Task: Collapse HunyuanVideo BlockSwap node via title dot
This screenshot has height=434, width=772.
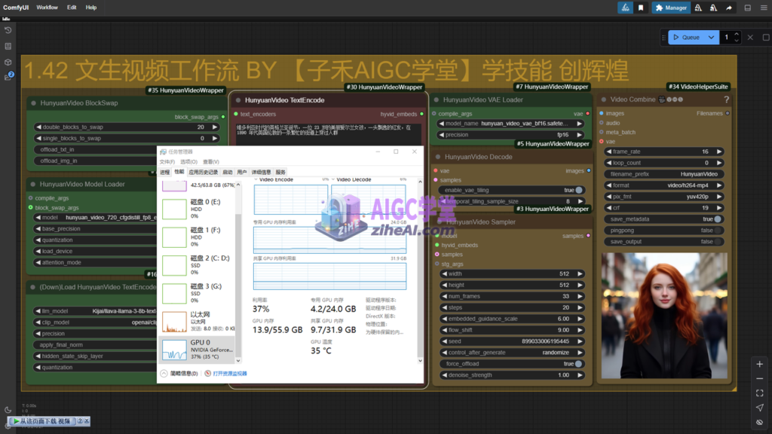Action: point(33,103)
